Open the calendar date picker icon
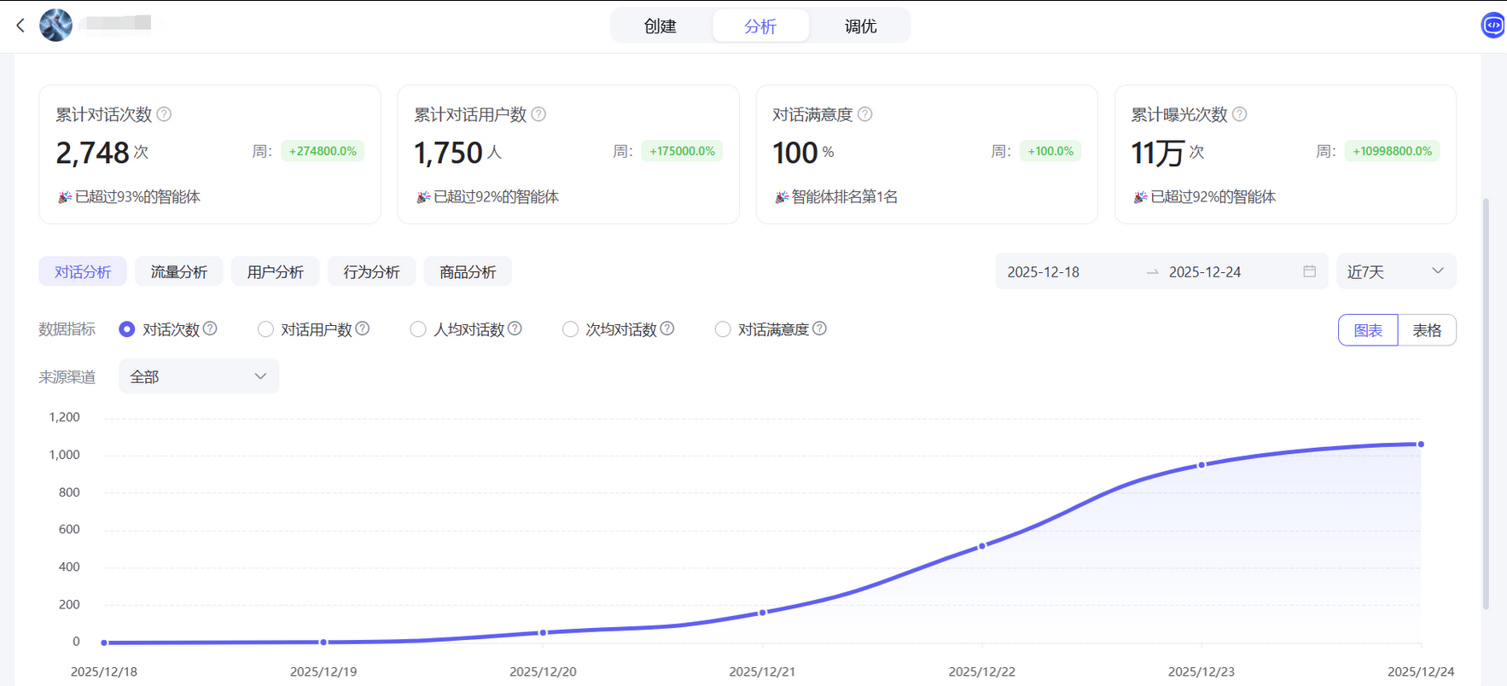Viewport: 1507px width, 686px height. tap(1310, 271)
